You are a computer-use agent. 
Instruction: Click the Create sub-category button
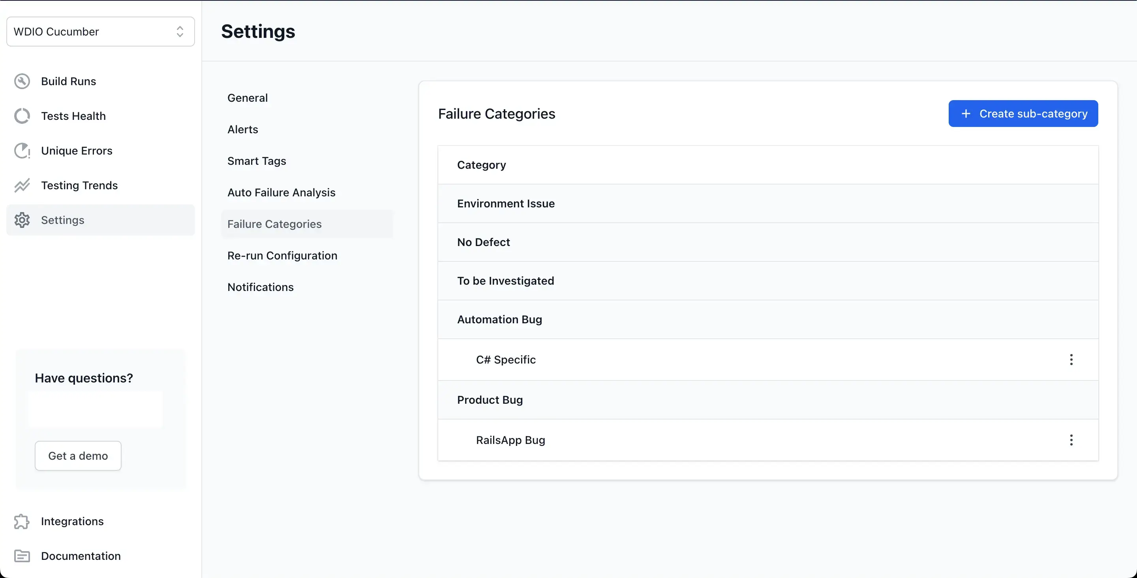[x=1023, y=114]
